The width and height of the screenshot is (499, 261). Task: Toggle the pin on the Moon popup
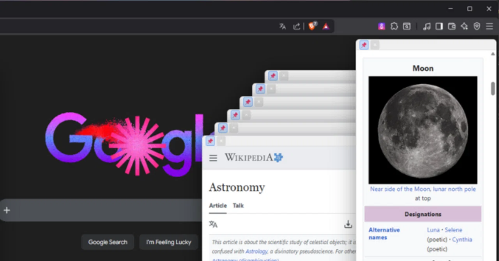[364, 45]
